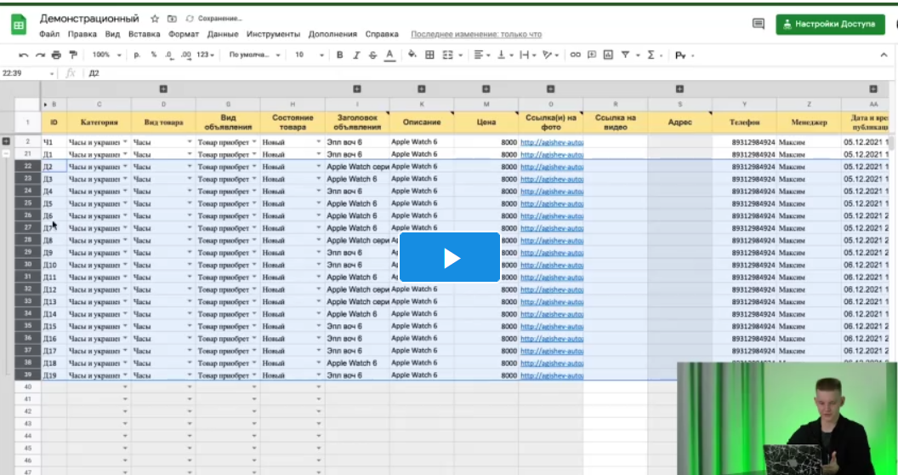
Task: Play the video with the blue button
Action: point(450,257)
